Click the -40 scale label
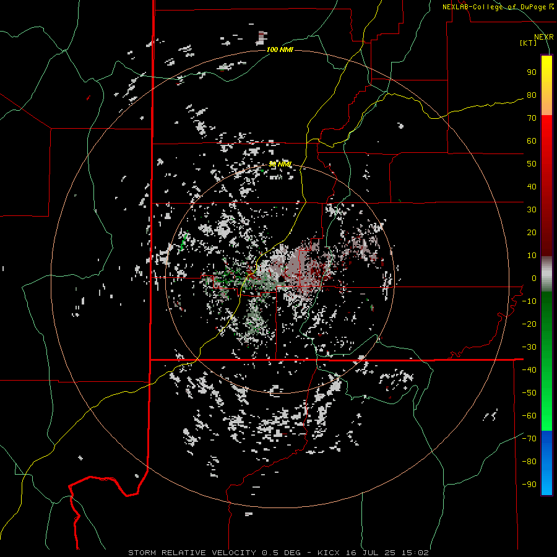 [x=529, y=370]
